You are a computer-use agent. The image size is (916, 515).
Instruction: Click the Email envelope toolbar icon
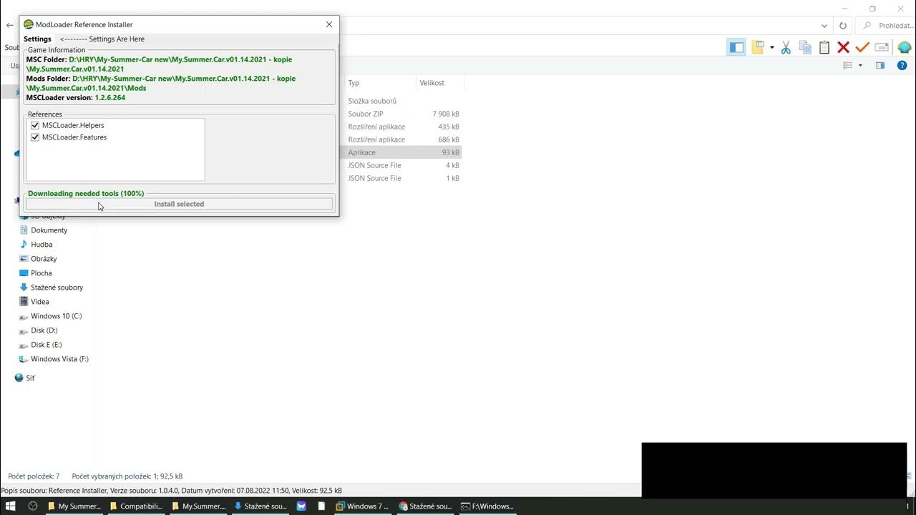click(x=882, y=47)
